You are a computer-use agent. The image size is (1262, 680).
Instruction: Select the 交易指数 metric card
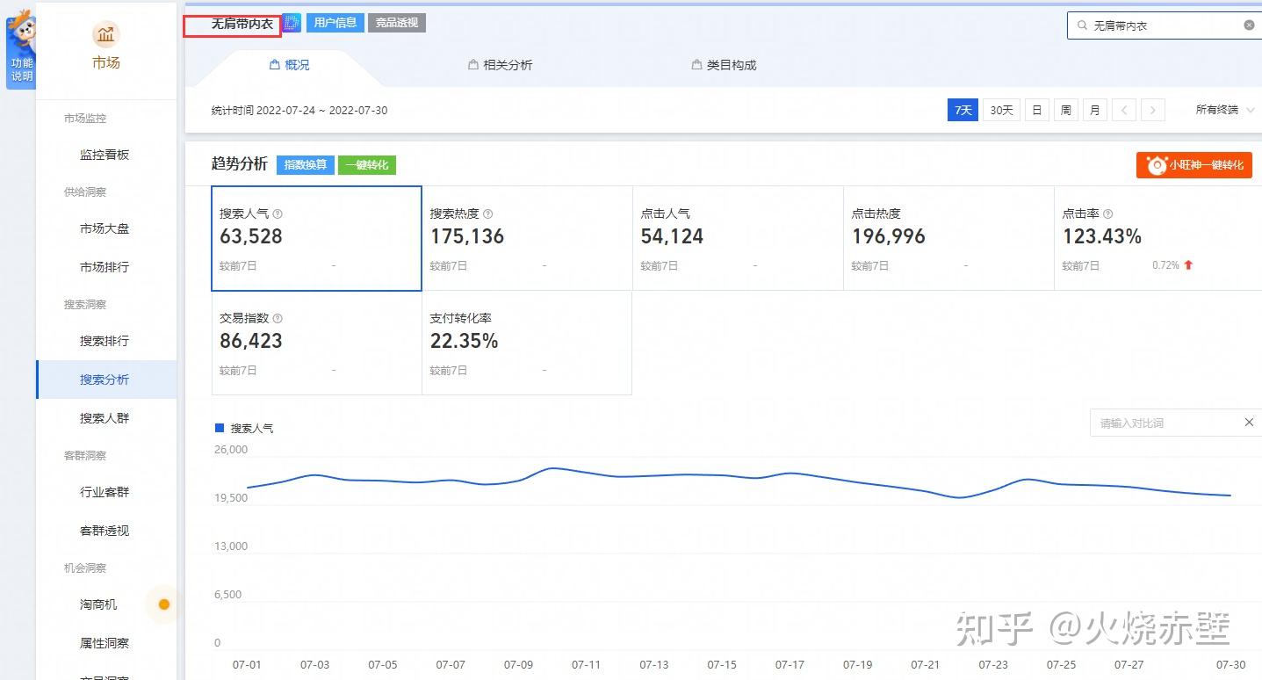point(316,343)
